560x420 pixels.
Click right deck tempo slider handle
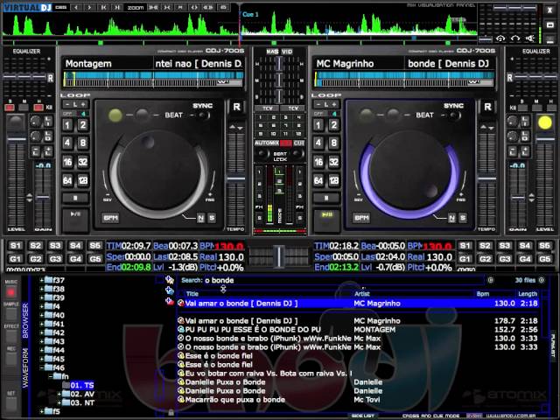click(x=487, y=178)
